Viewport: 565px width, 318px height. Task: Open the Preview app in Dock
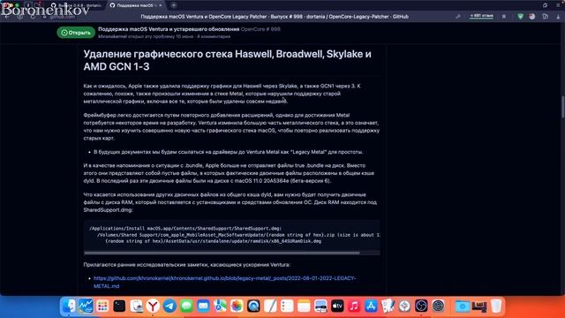136,306
